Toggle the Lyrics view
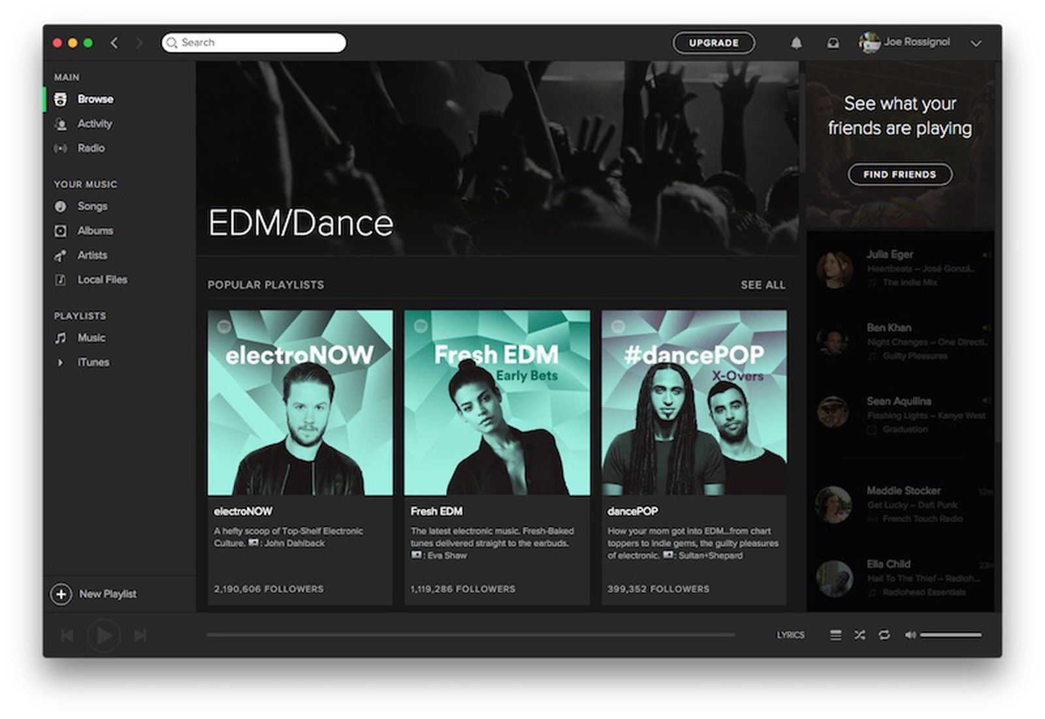The image size is (1045, 719). 790,635
